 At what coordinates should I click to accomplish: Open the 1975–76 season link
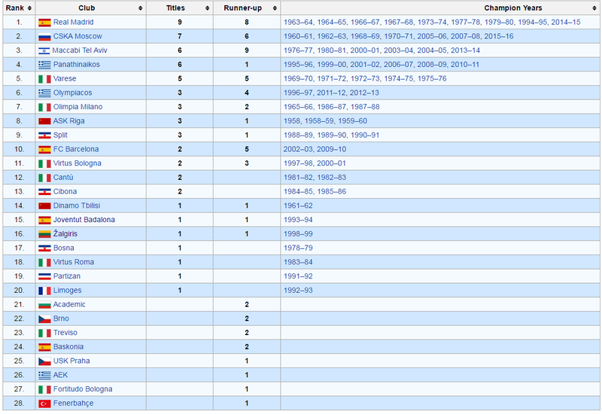coord(432,79)
